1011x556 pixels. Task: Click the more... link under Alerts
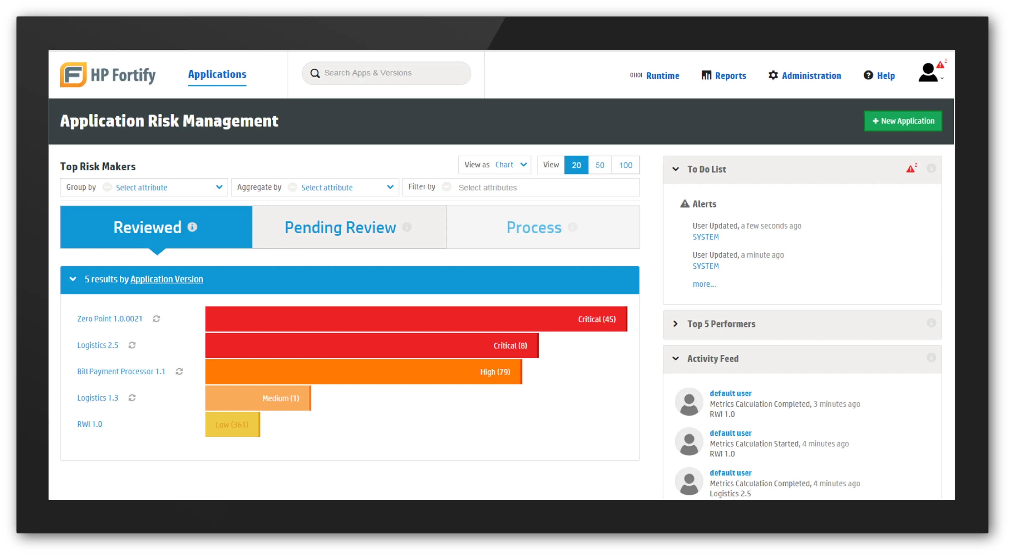click(704, 284)
